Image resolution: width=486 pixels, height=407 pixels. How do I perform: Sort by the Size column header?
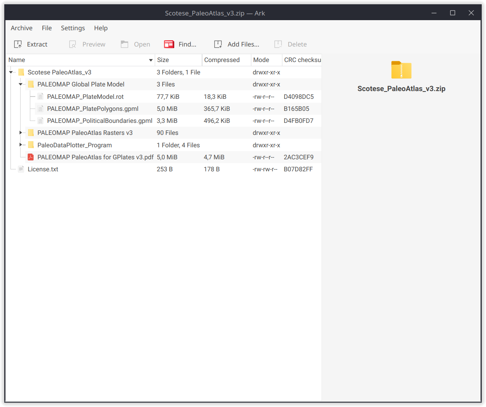click(x=178, y=60)
